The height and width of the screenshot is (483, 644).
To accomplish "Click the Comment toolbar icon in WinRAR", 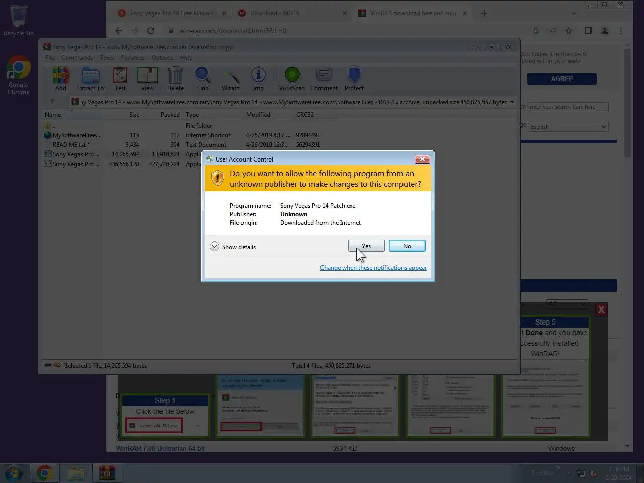I will tap(324, 79).
